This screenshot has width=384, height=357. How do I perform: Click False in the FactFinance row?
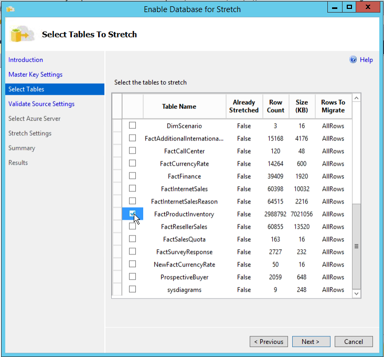244,176
